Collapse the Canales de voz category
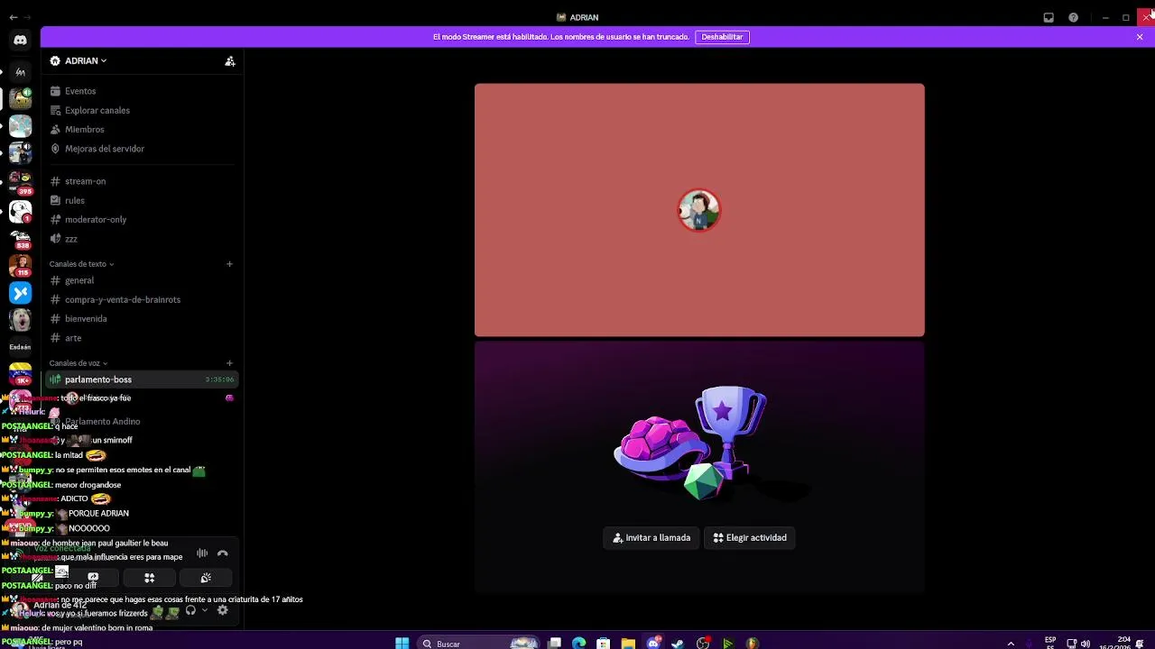 [78, 363]
